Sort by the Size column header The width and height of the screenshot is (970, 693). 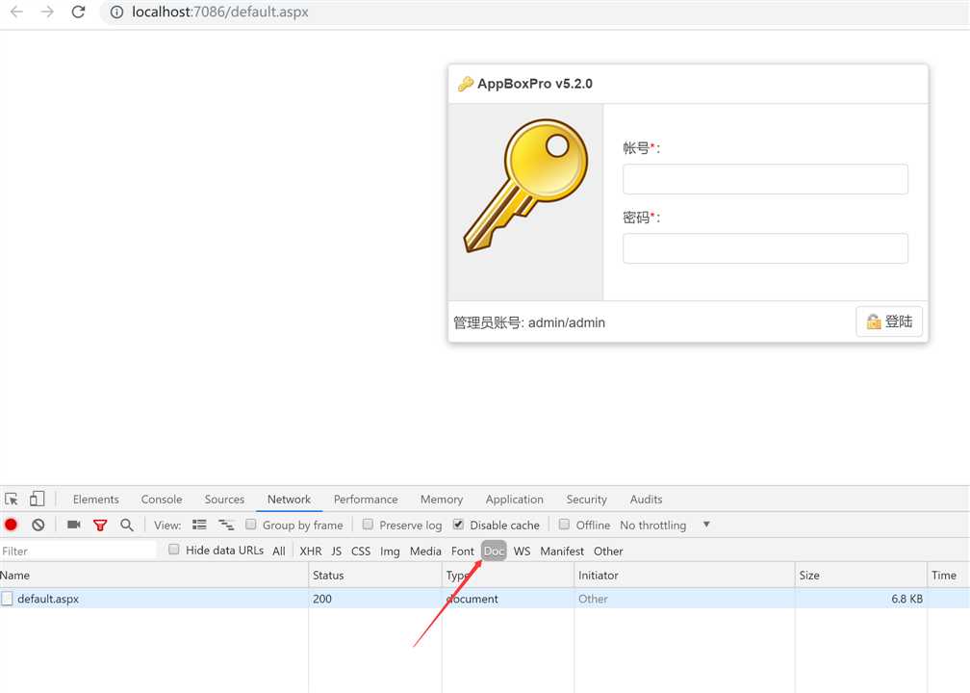[x=860, y=575]
